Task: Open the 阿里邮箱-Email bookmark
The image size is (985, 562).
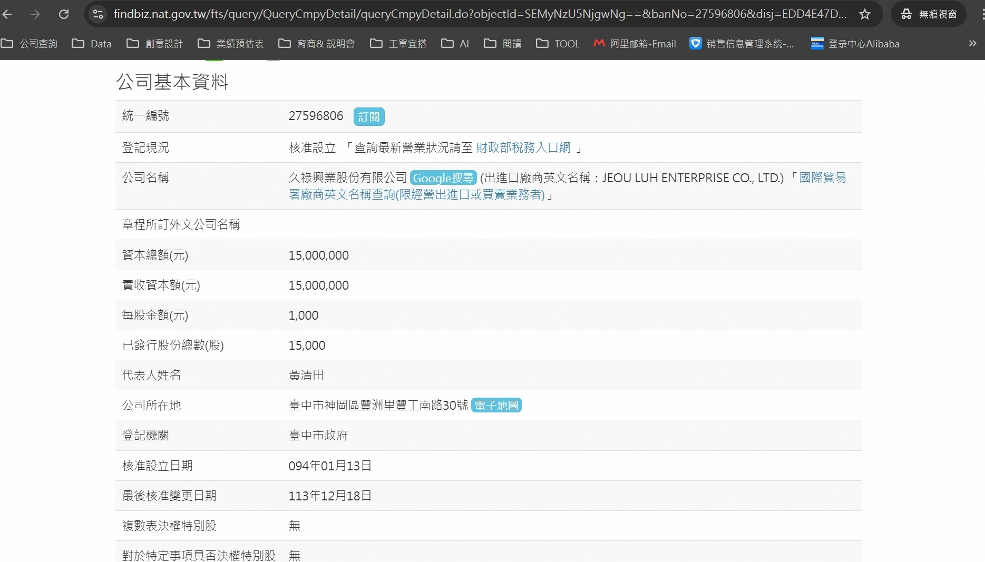Action: [x=635, y=44]
